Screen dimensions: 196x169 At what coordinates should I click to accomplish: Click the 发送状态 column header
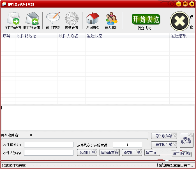[127, 36]
